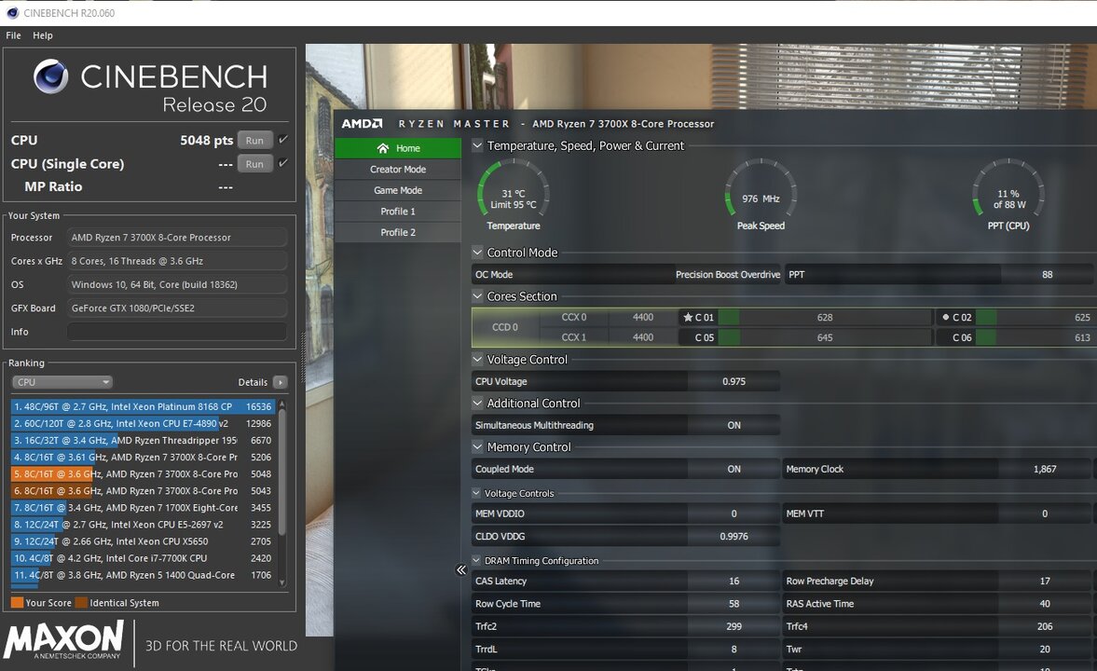Toggle Coupled Mode ON value
The height and width of the screenshot is (671, 1097).
[734, 469]
